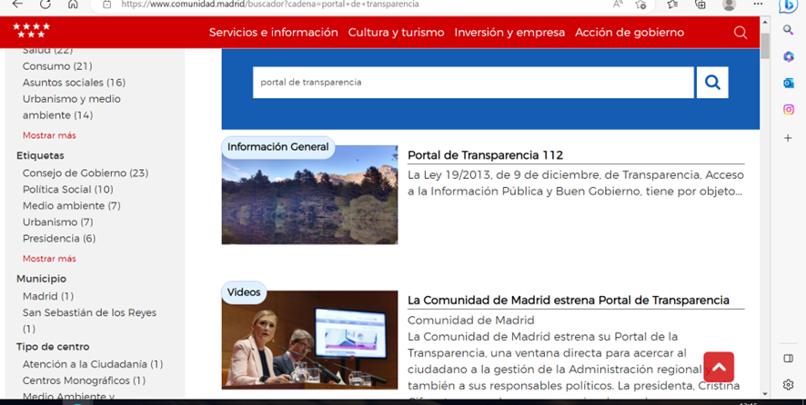Filter by San Sebastián de los Reyes
The width and height of the screenshot is (806, 405).
click(x=89, y=321)
